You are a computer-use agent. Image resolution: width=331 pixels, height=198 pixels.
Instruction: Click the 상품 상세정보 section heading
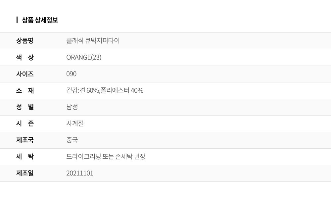[40, 20]
